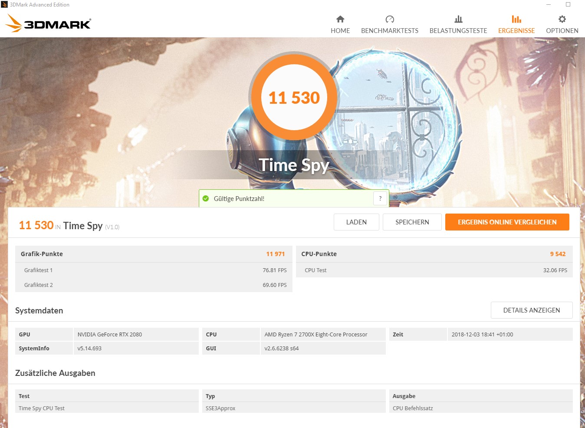
Task: Click the green checkmark validity icon
Action: pyautogui.click(x=205, y=198)
